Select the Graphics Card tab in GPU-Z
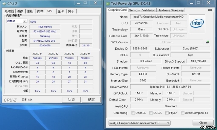Screen dimensions: 217x130 pyautogui.click(x=117, y=10)
